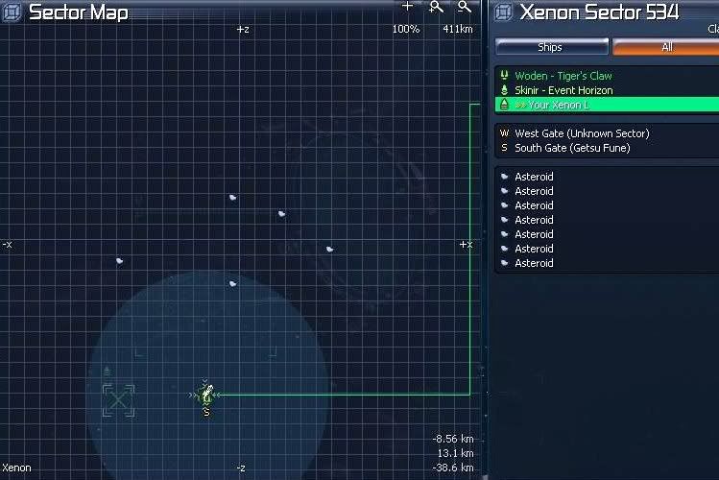The width and height of the screenshot is (719, 480).
Task: Select South Gate (Getsu Fune)
Action: 572,148
